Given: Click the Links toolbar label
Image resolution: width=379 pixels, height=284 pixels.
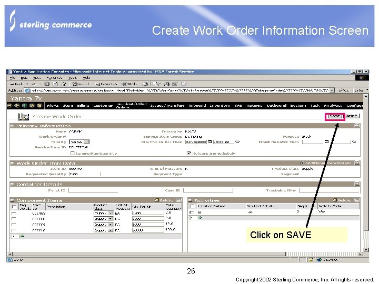Looking at the screenshot, I should click(x=358, y=90).
